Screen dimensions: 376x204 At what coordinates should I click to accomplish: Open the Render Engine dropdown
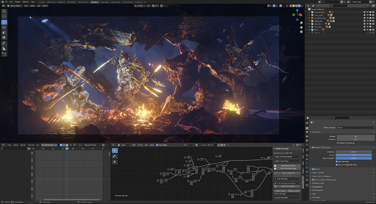click(355, 128)
